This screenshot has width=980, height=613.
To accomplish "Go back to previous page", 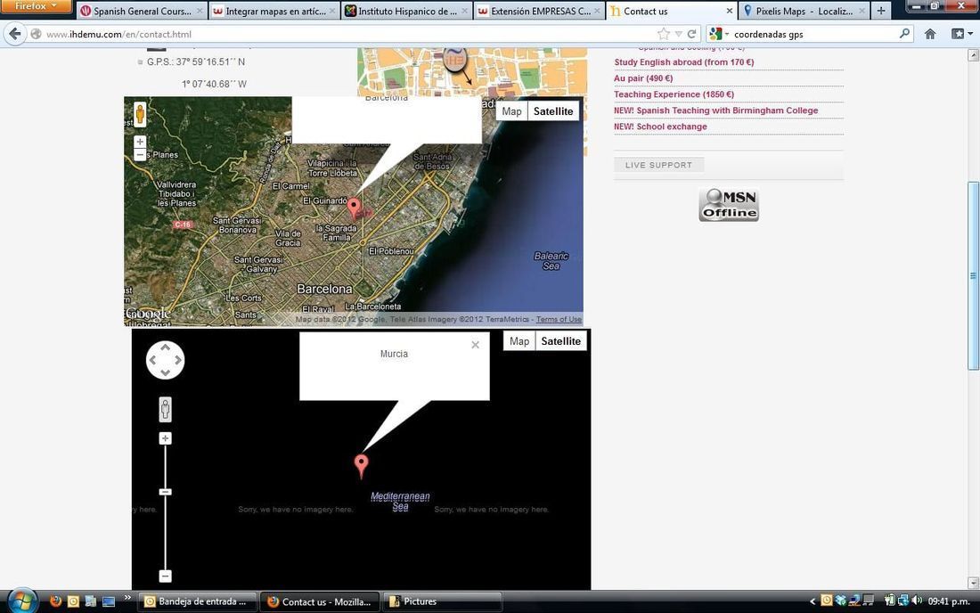I will click(x=15, y=34).
